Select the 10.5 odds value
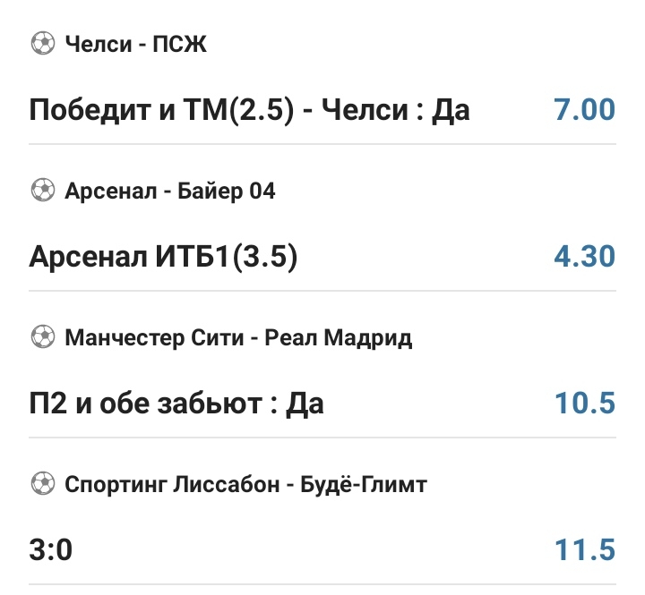The height and width of the screenshot is (595, 645). [584, 404]
